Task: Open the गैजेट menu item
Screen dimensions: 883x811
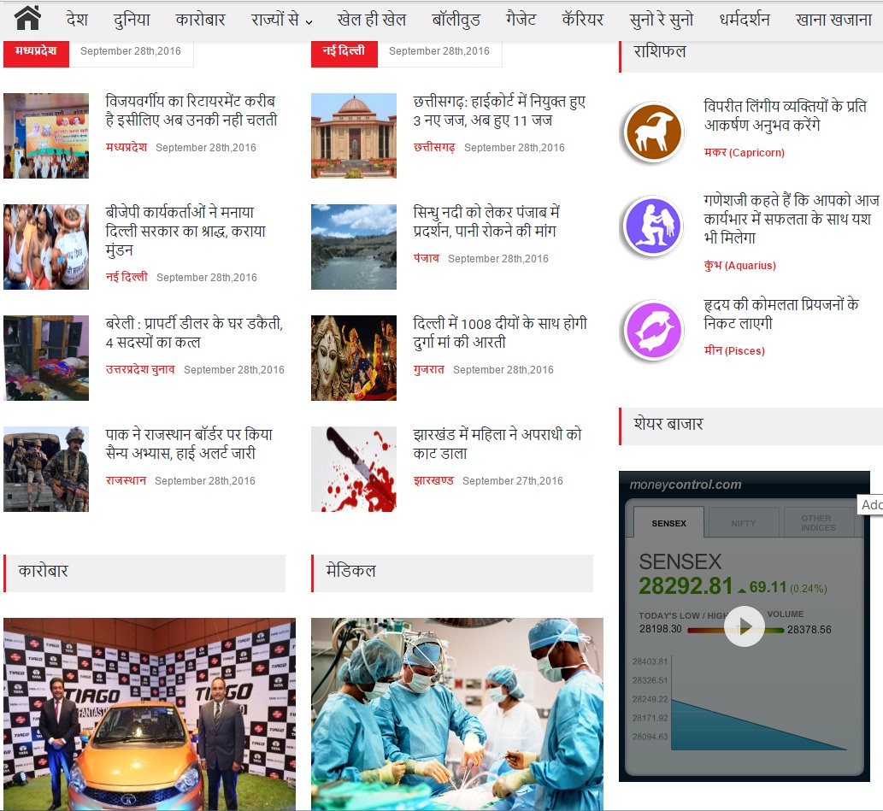Action: pos(533,20)
